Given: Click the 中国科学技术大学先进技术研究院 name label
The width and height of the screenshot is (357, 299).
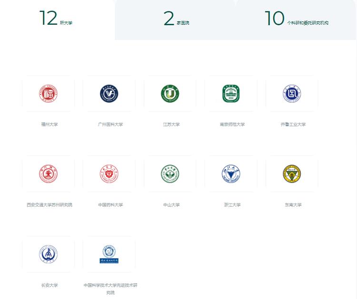Looking at the screenshot, I should click(110, 289).
